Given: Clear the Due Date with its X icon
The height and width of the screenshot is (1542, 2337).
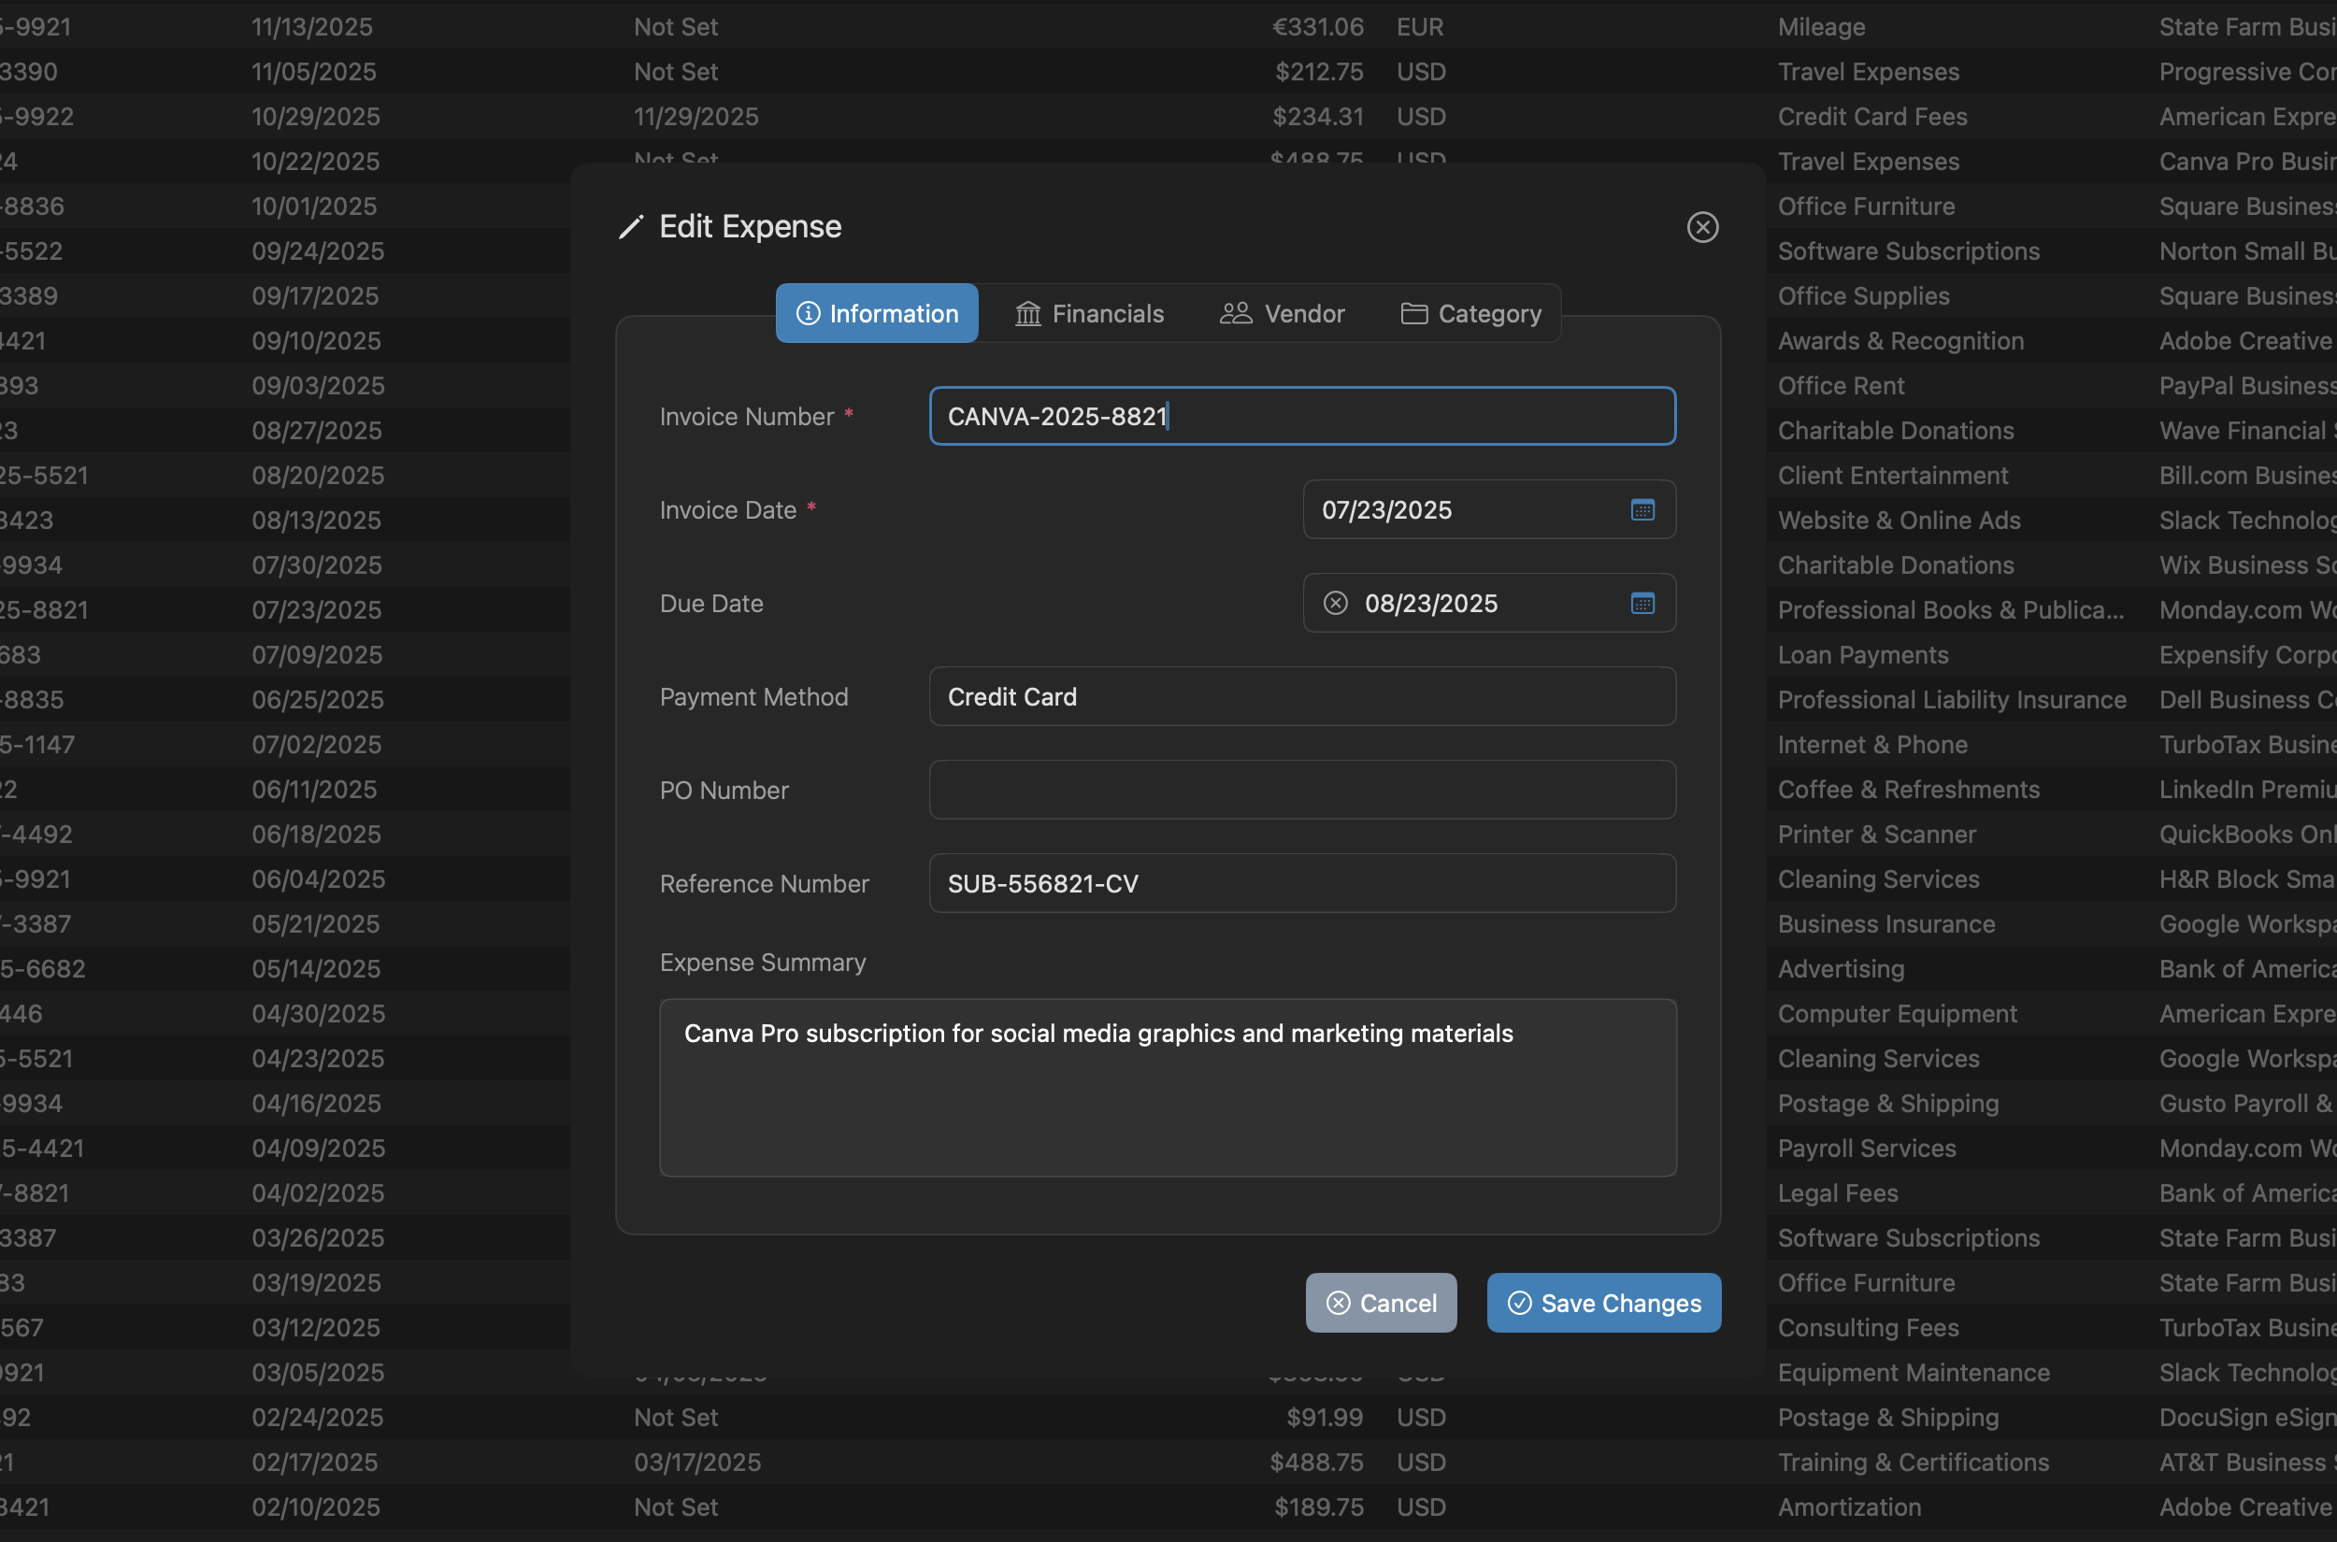Looking at the screenshot, I should click(1335, 602).
